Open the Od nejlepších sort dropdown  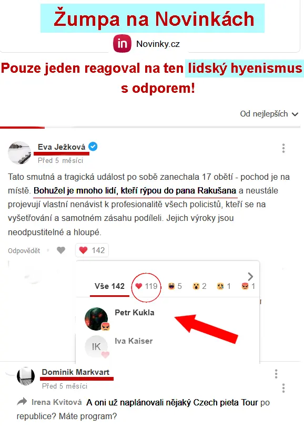point(269,114)
